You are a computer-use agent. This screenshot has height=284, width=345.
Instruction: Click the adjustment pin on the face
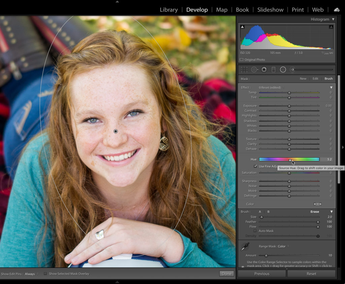click(116, 131)
